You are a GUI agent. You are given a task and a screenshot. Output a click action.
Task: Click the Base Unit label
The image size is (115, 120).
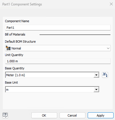pyautogui.click(x=11, y=82)
